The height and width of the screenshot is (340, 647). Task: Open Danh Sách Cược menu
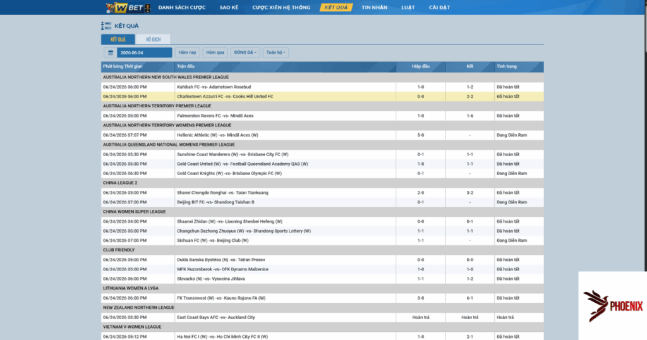click(x=182, y=8)
